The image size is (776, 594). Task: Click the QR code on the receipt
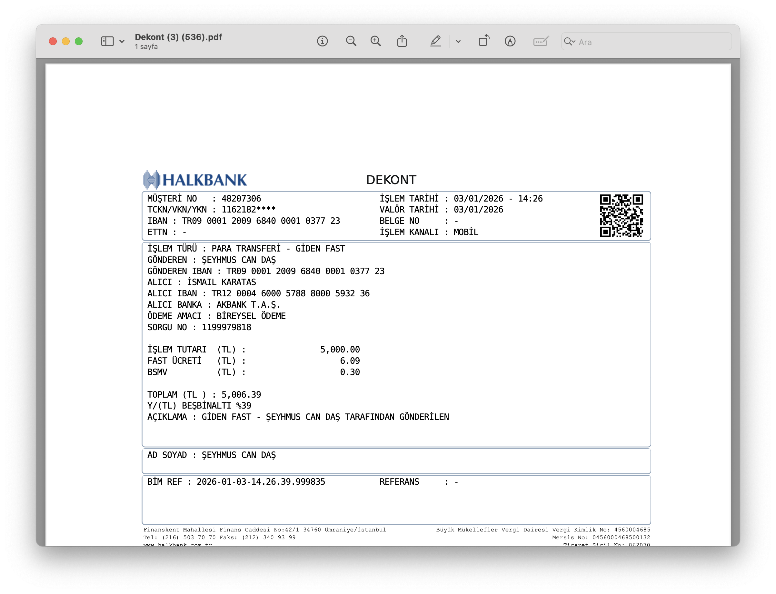pos(622,216)
